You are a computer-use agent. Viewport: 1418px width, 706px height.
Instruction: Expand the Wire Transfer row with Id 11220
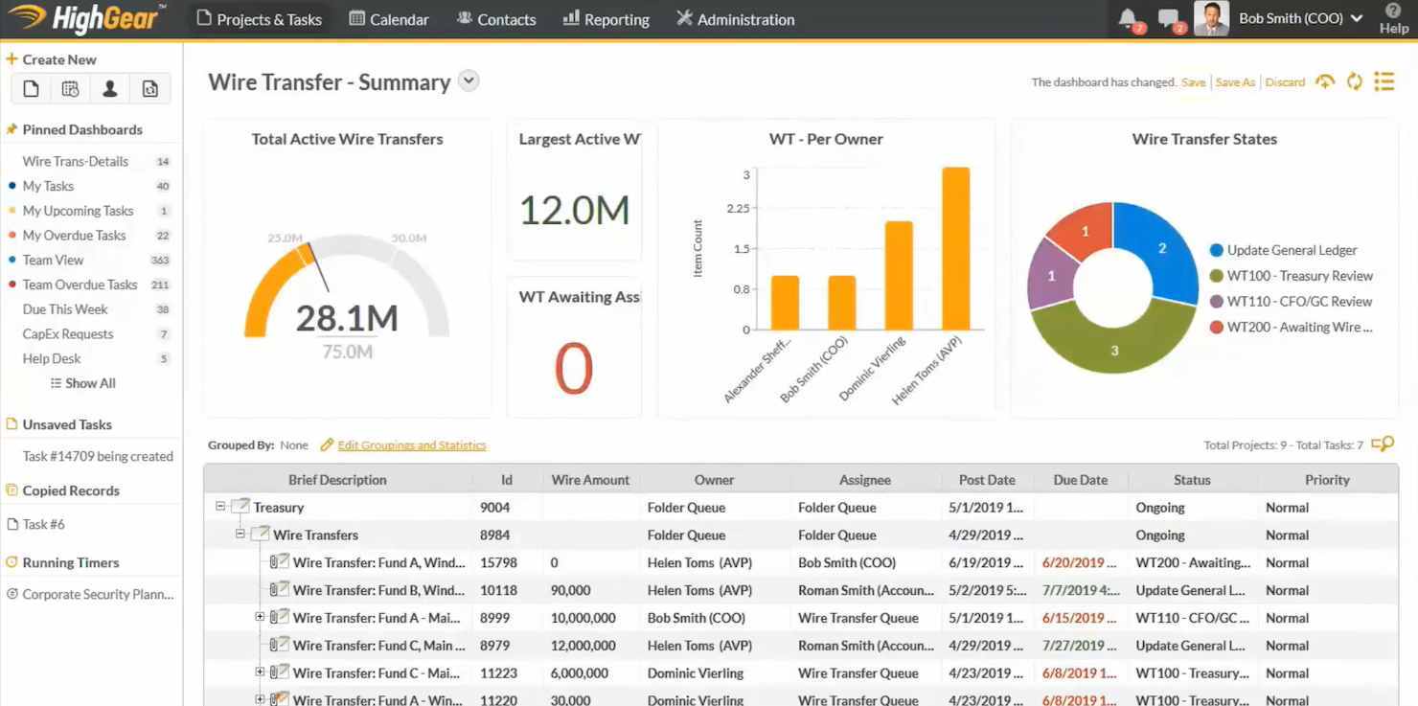260,699
